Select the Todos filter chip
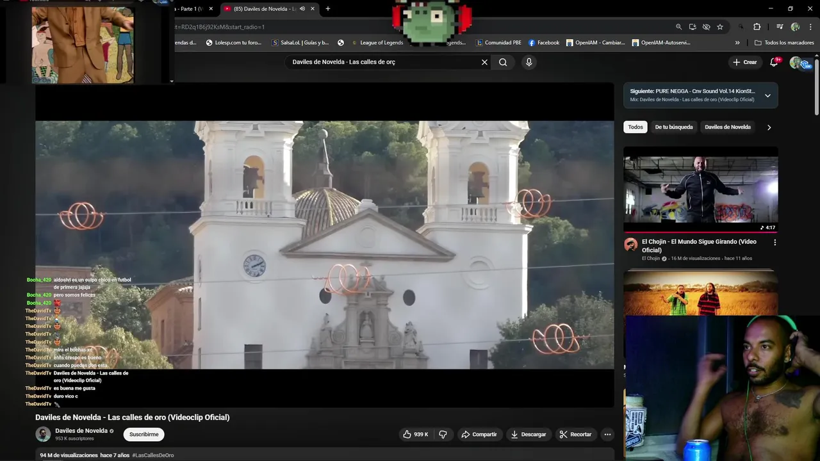 [635, 127]
